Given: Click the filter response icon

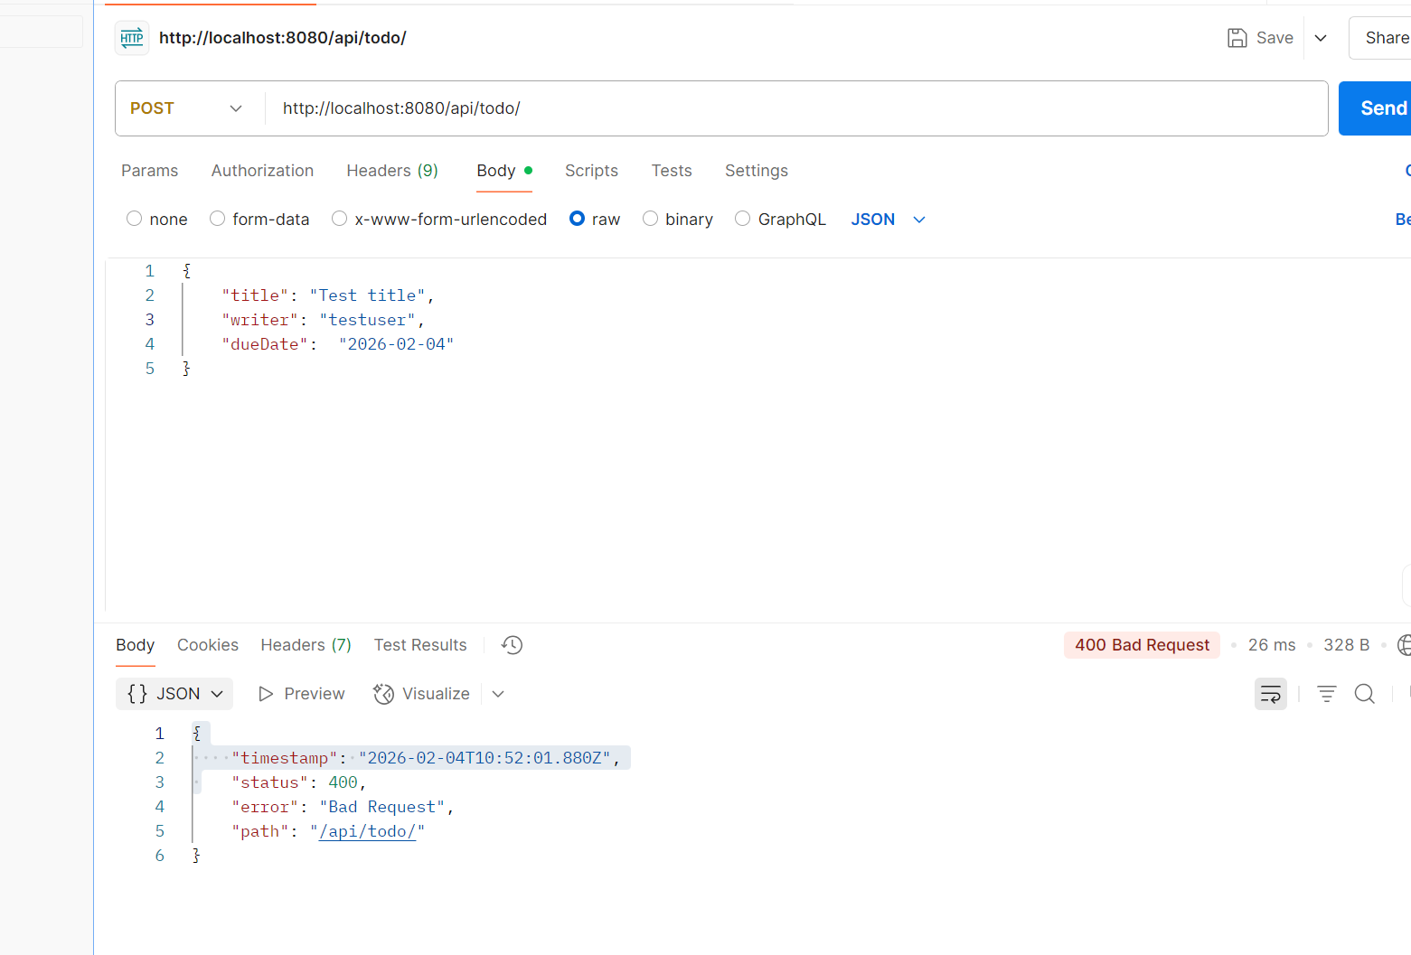Looking at the screenshot, I should [x=1326, y=694].
